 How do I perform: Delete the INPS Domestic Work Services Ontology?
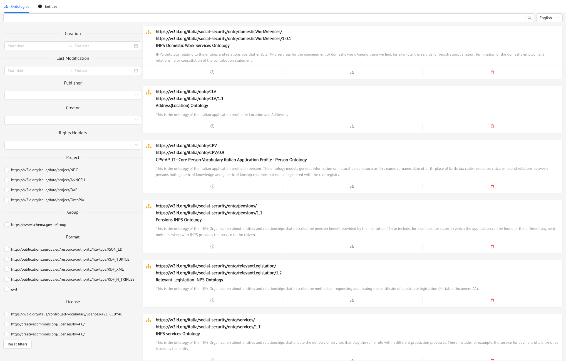492,72
